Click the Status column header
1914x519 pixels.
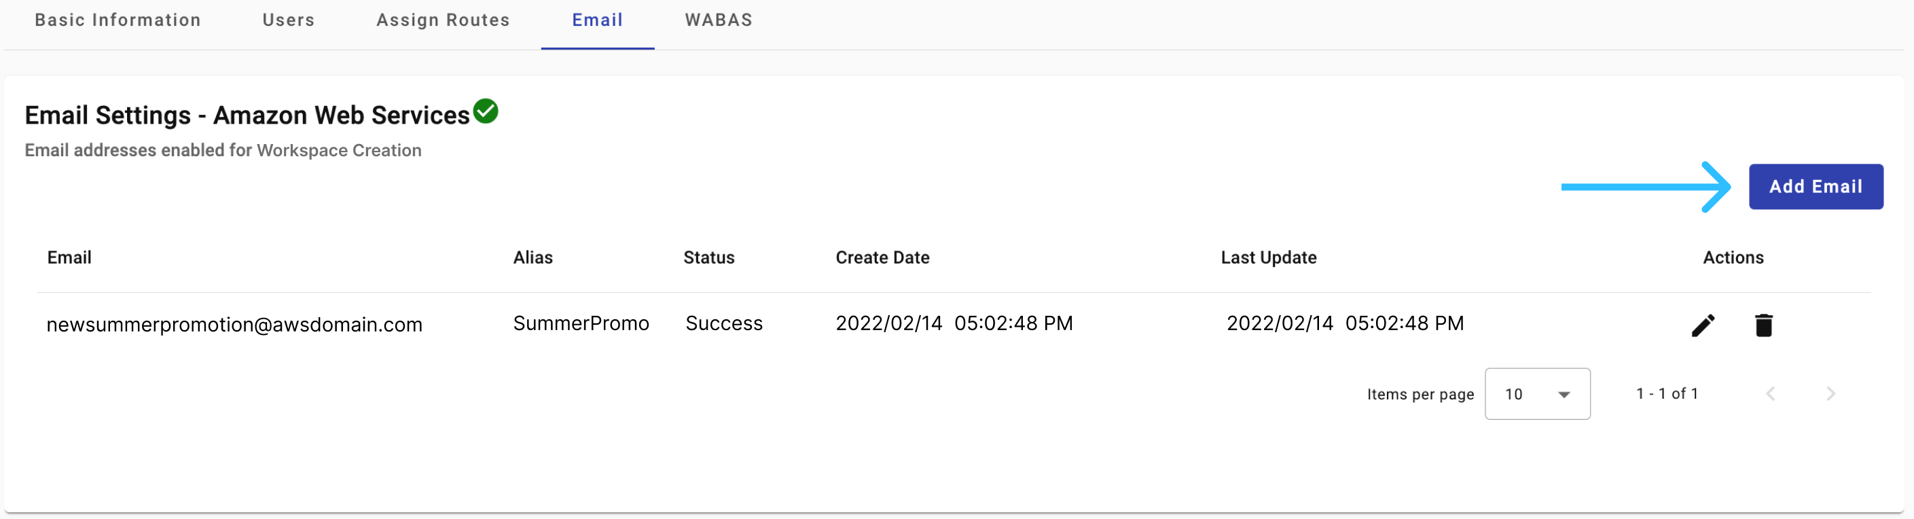click(709, 257)
